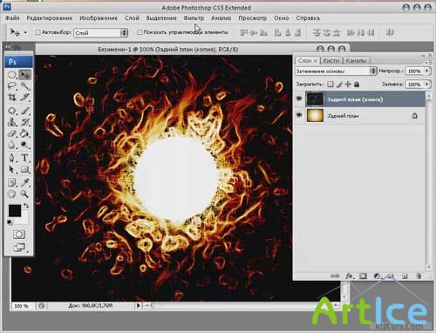Enable the Автовыбор checkbox
436x333 pixels.
click(x=37, y=32)
